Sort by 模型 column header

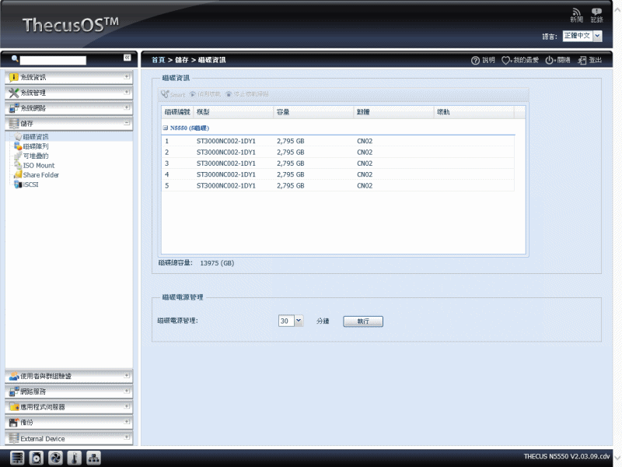point(233,112)
